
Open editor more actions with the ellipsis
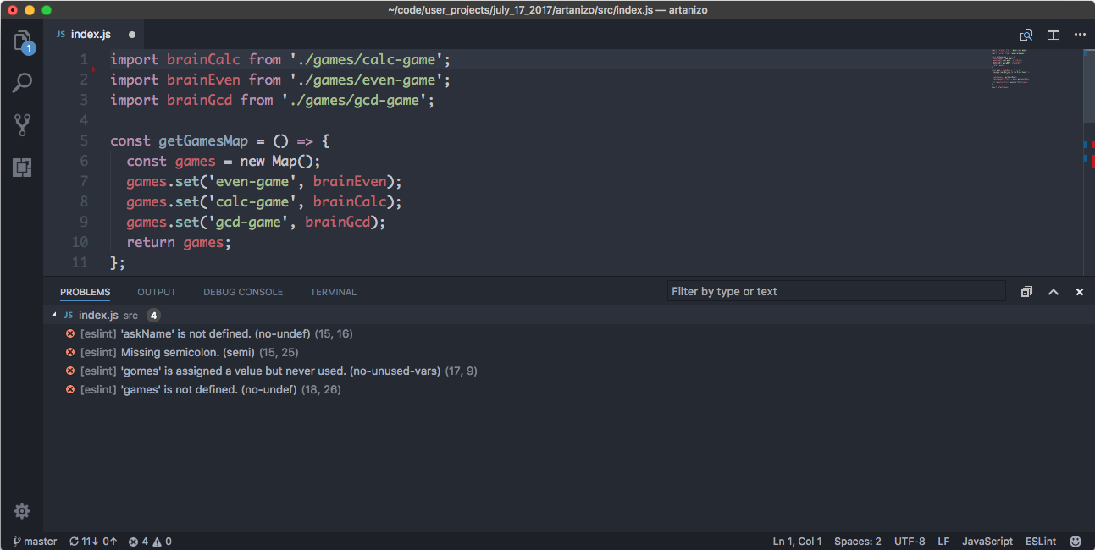(x=1080, y=35)
